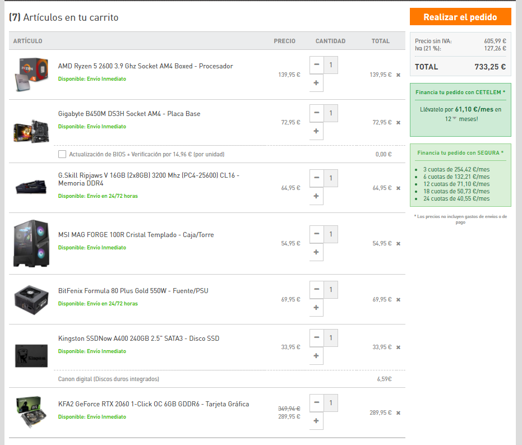522x445 pixels.
Task: Open AMD Ryzen 5 2600 product link
Action: click(x=145, y=66)
